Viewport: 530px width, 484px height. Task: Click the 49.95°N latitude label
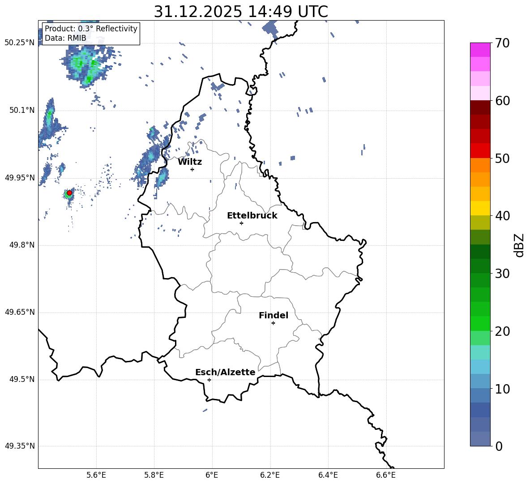tap(20, 178)
